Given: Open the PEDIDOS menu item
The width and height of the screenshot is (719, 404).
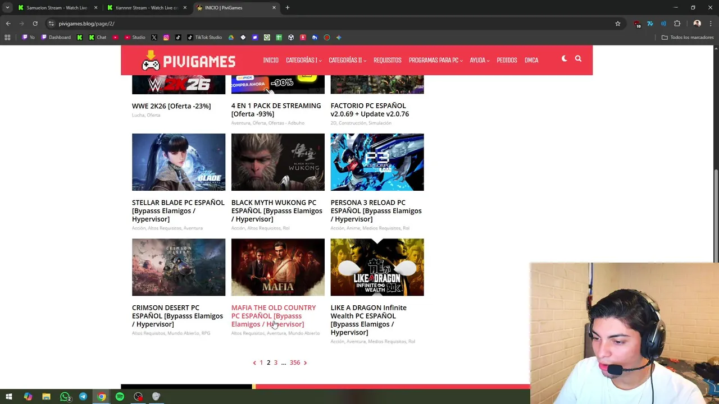Looking at the screenshot, I should pos(507,60).
